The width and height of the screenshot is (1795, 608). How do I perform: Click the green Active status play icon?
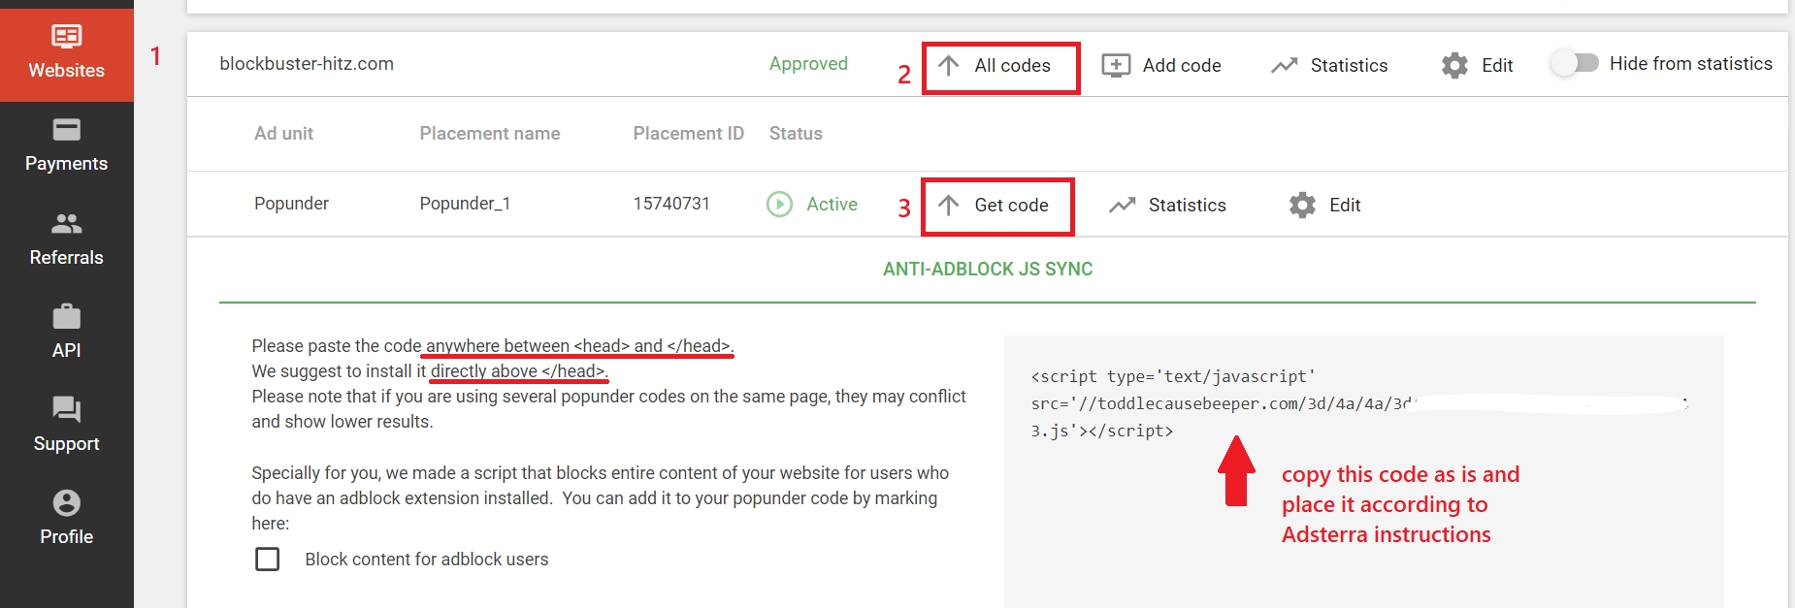click(x=779, y=204)
